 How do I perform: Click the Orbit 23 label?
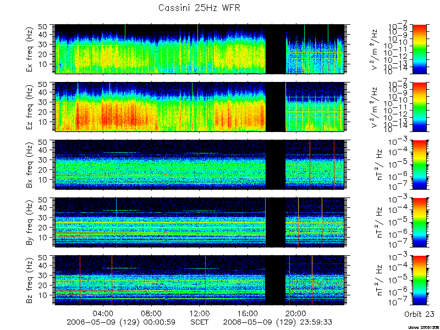[419, 314]
